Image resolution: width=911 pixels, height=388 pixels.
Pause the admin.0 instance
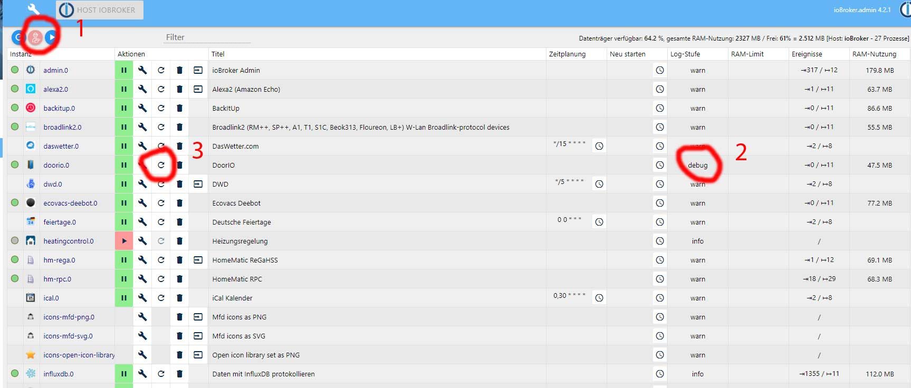[x=124, y=70]
